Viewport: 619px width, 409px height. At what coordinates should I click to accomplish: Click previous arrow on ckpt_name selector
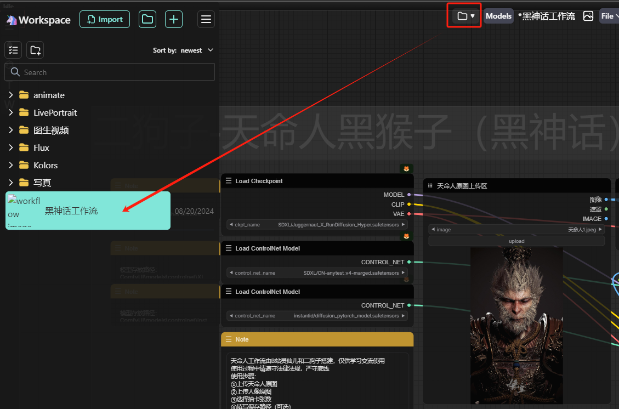231,225
